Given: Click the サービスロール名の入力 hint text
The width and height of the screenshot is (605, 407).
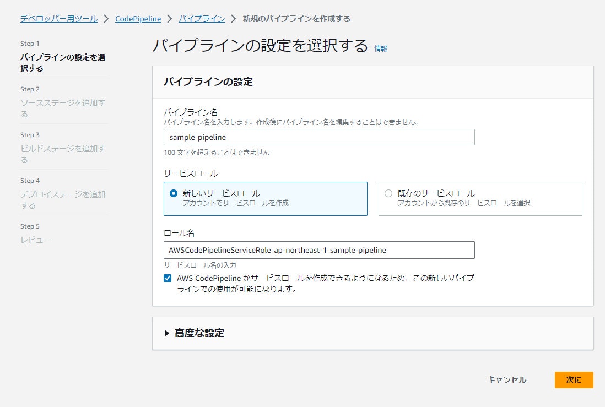Looking at the screenshot, I should click(x=200, y=265).
